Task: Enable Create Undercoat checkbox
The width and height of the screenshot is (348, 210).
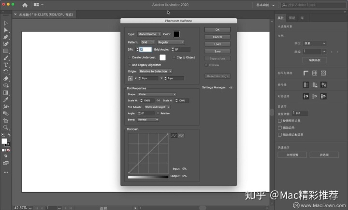Action: pos(130,57)
